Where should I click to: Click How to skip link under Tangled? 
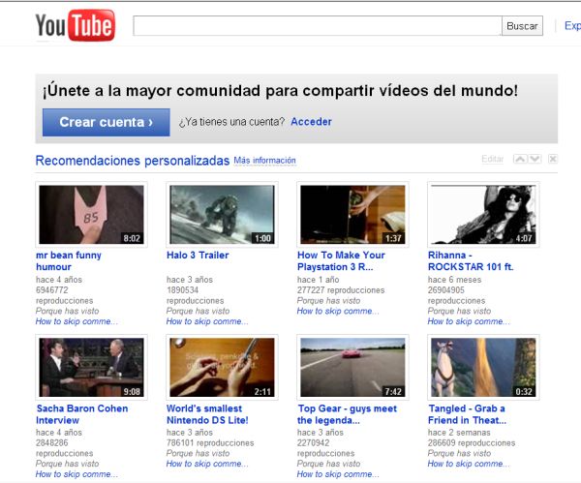pyautogui.click(x=469, y=464)
